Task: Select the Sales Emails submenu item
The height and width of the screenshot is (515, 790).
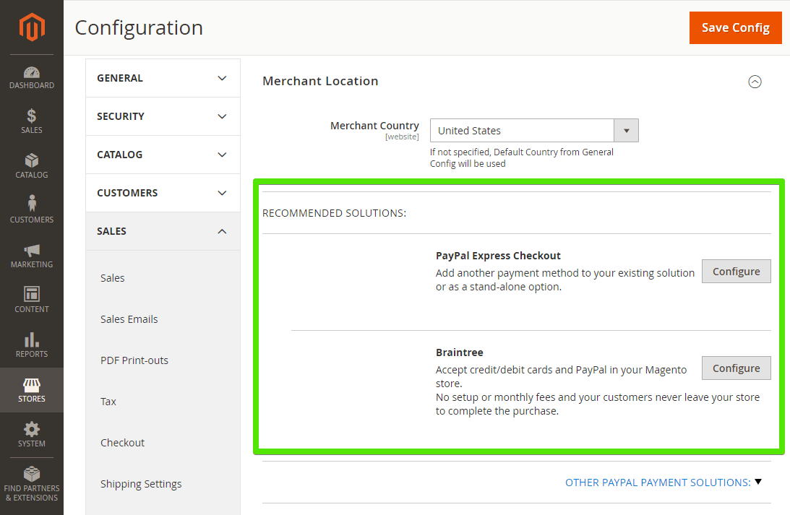Action: [129, 319]
